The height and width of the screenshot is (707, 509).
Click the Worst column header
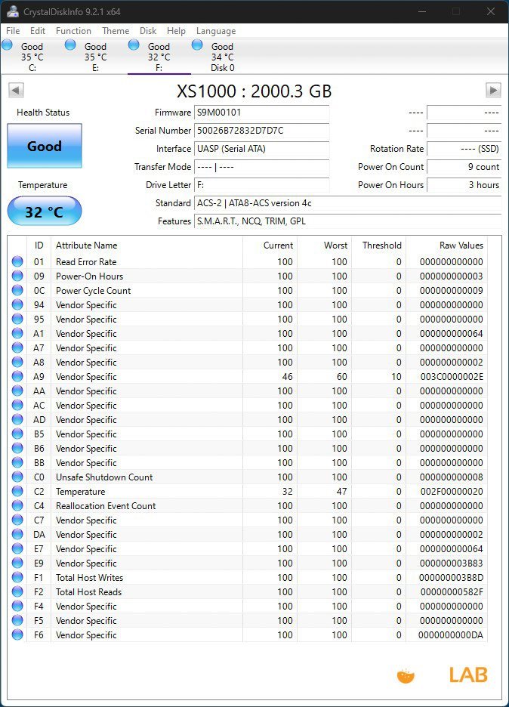tap(325, 245)
